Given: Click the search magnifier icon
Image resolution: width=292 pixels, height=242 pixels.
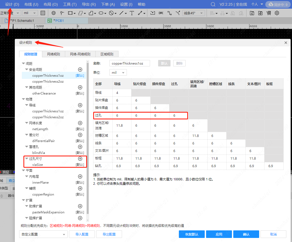Looking at the screenshot, I should click(213, 4).
